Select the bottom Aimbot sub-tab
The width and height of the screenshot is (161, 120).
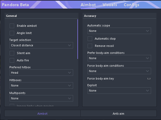click(x=42, y=113)
